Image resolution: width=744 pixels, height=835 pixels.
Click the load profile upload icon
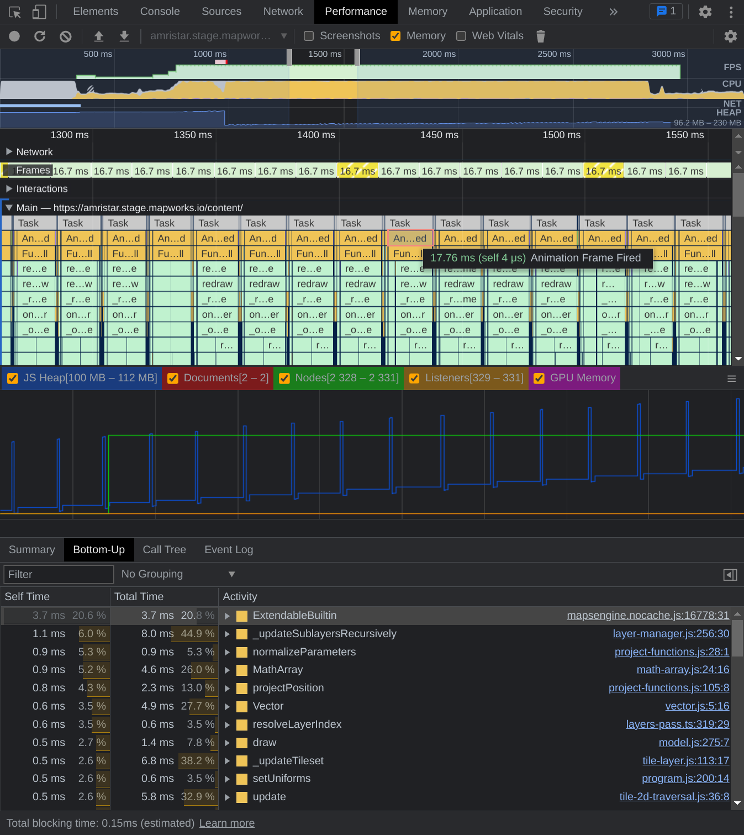(99, 36)
